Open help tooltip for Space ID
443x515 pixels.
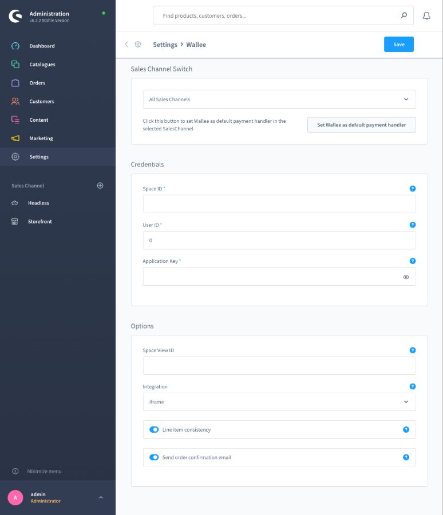click(x=413, y=189)
